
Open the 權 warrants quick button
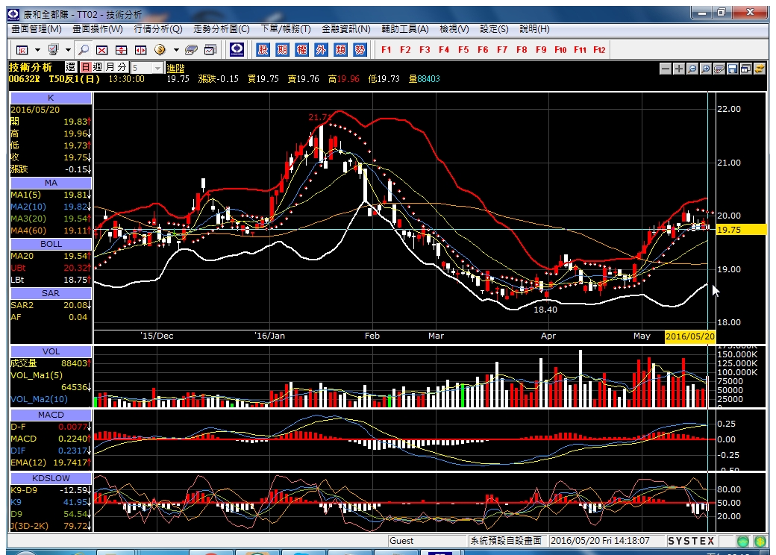(301, 49)
